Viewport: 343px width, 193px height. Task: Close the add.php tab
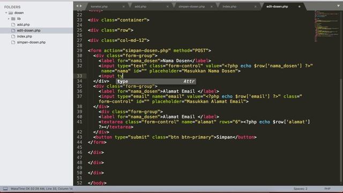point(168,6)
